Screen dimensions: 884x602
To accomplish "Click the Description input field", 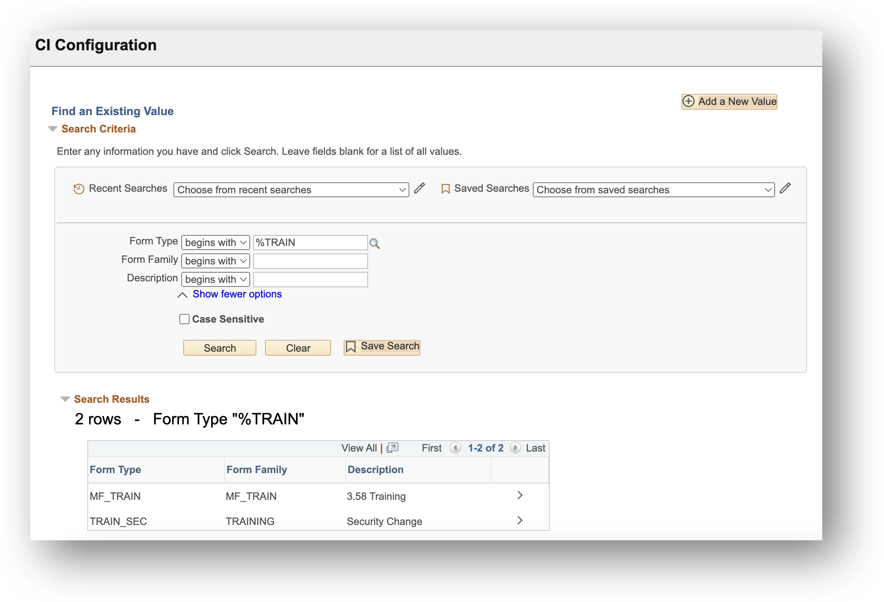I will click(x=311, y=279).
